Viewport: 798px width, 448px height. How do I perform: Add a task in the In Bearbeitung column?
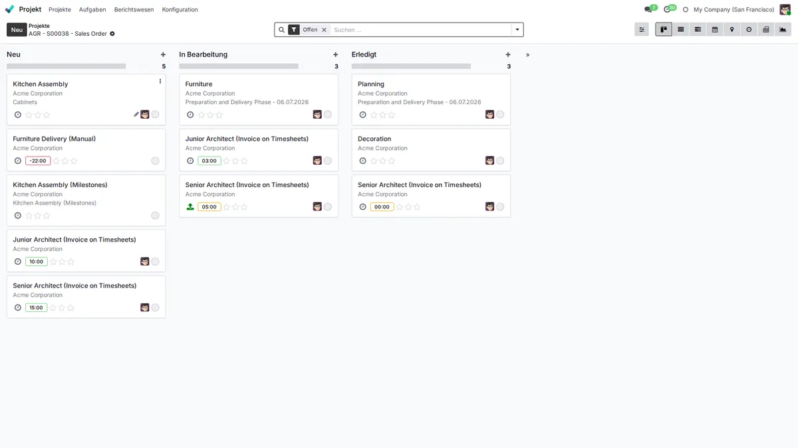[x=336, y=54]
